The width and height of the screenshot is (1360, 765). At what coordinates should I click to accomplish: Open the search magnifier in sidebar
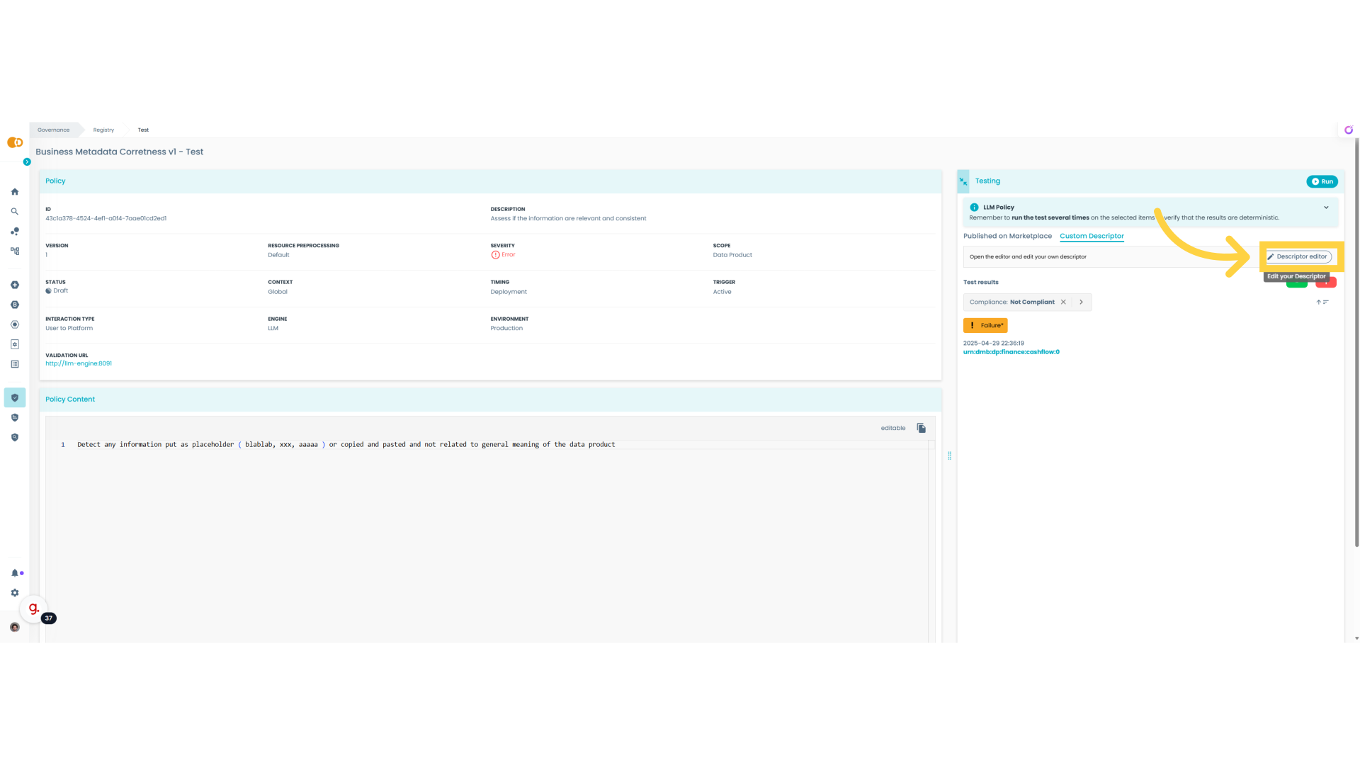pos(15,211)
